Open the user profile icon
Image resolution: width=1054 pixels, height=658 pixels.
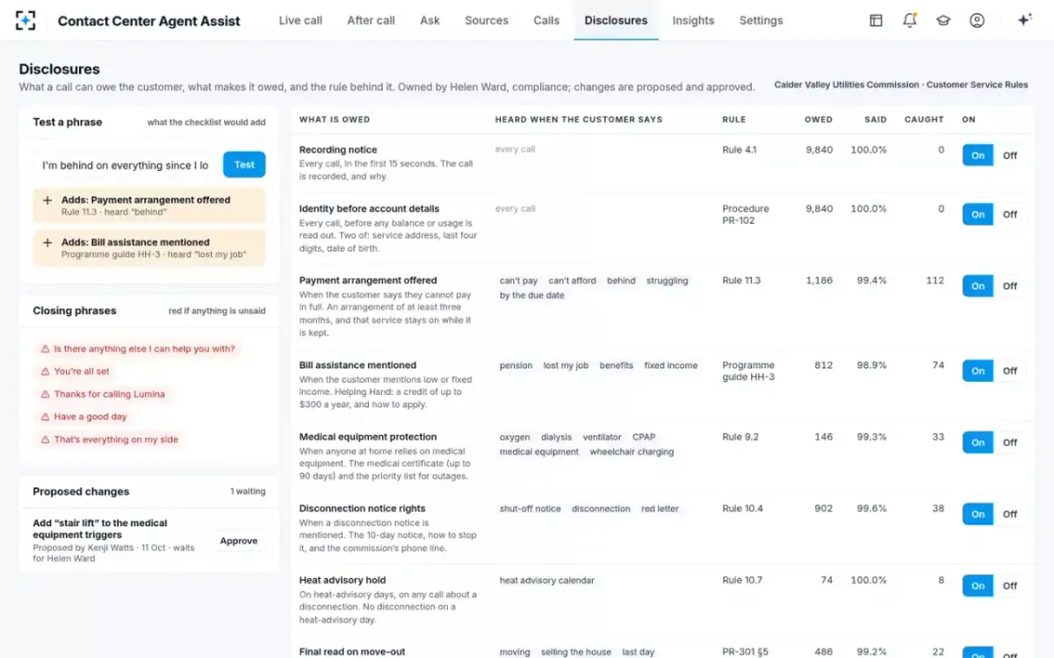pos(977,20)
